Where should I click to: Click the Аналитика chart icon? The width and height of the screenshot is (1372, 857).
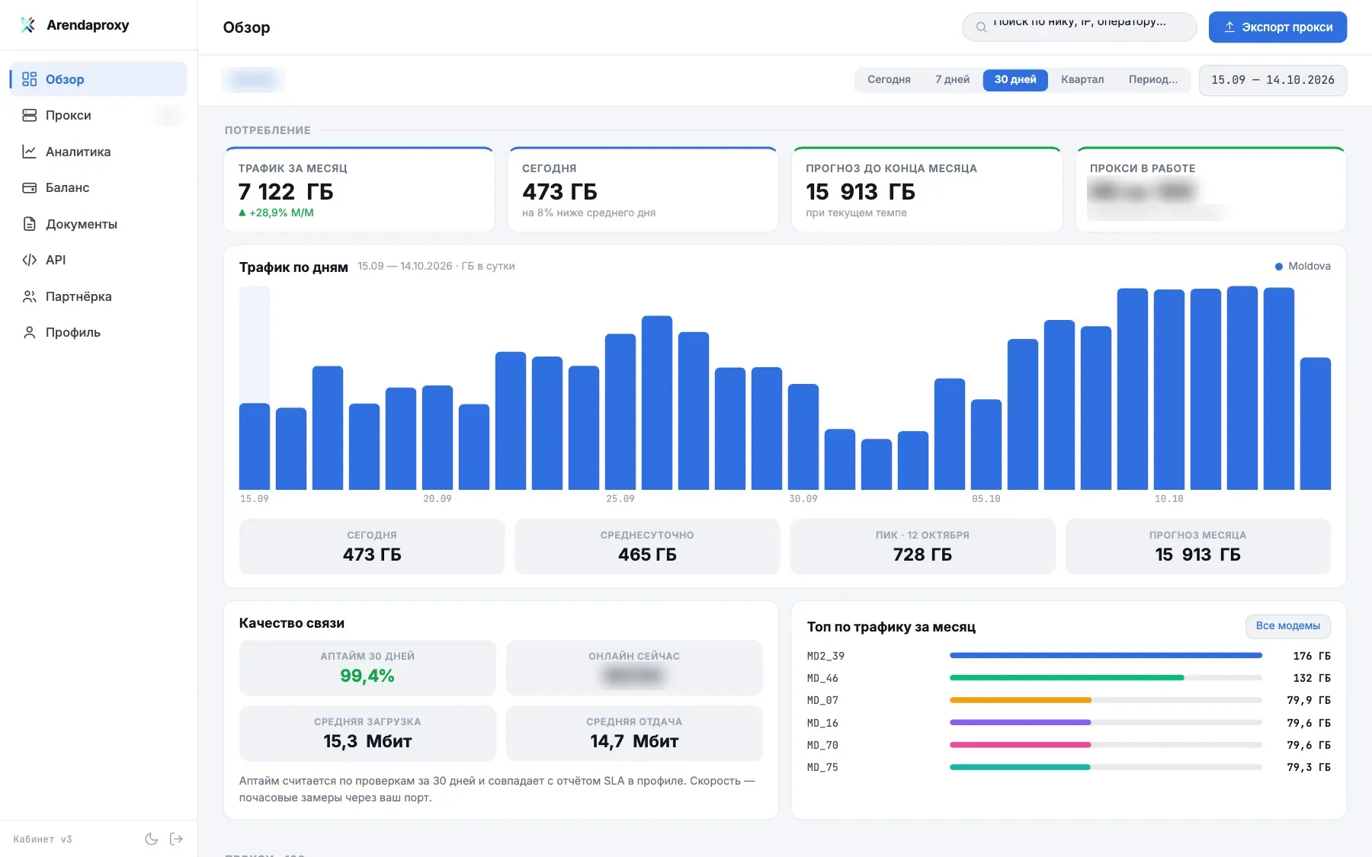tap(29, 152)
